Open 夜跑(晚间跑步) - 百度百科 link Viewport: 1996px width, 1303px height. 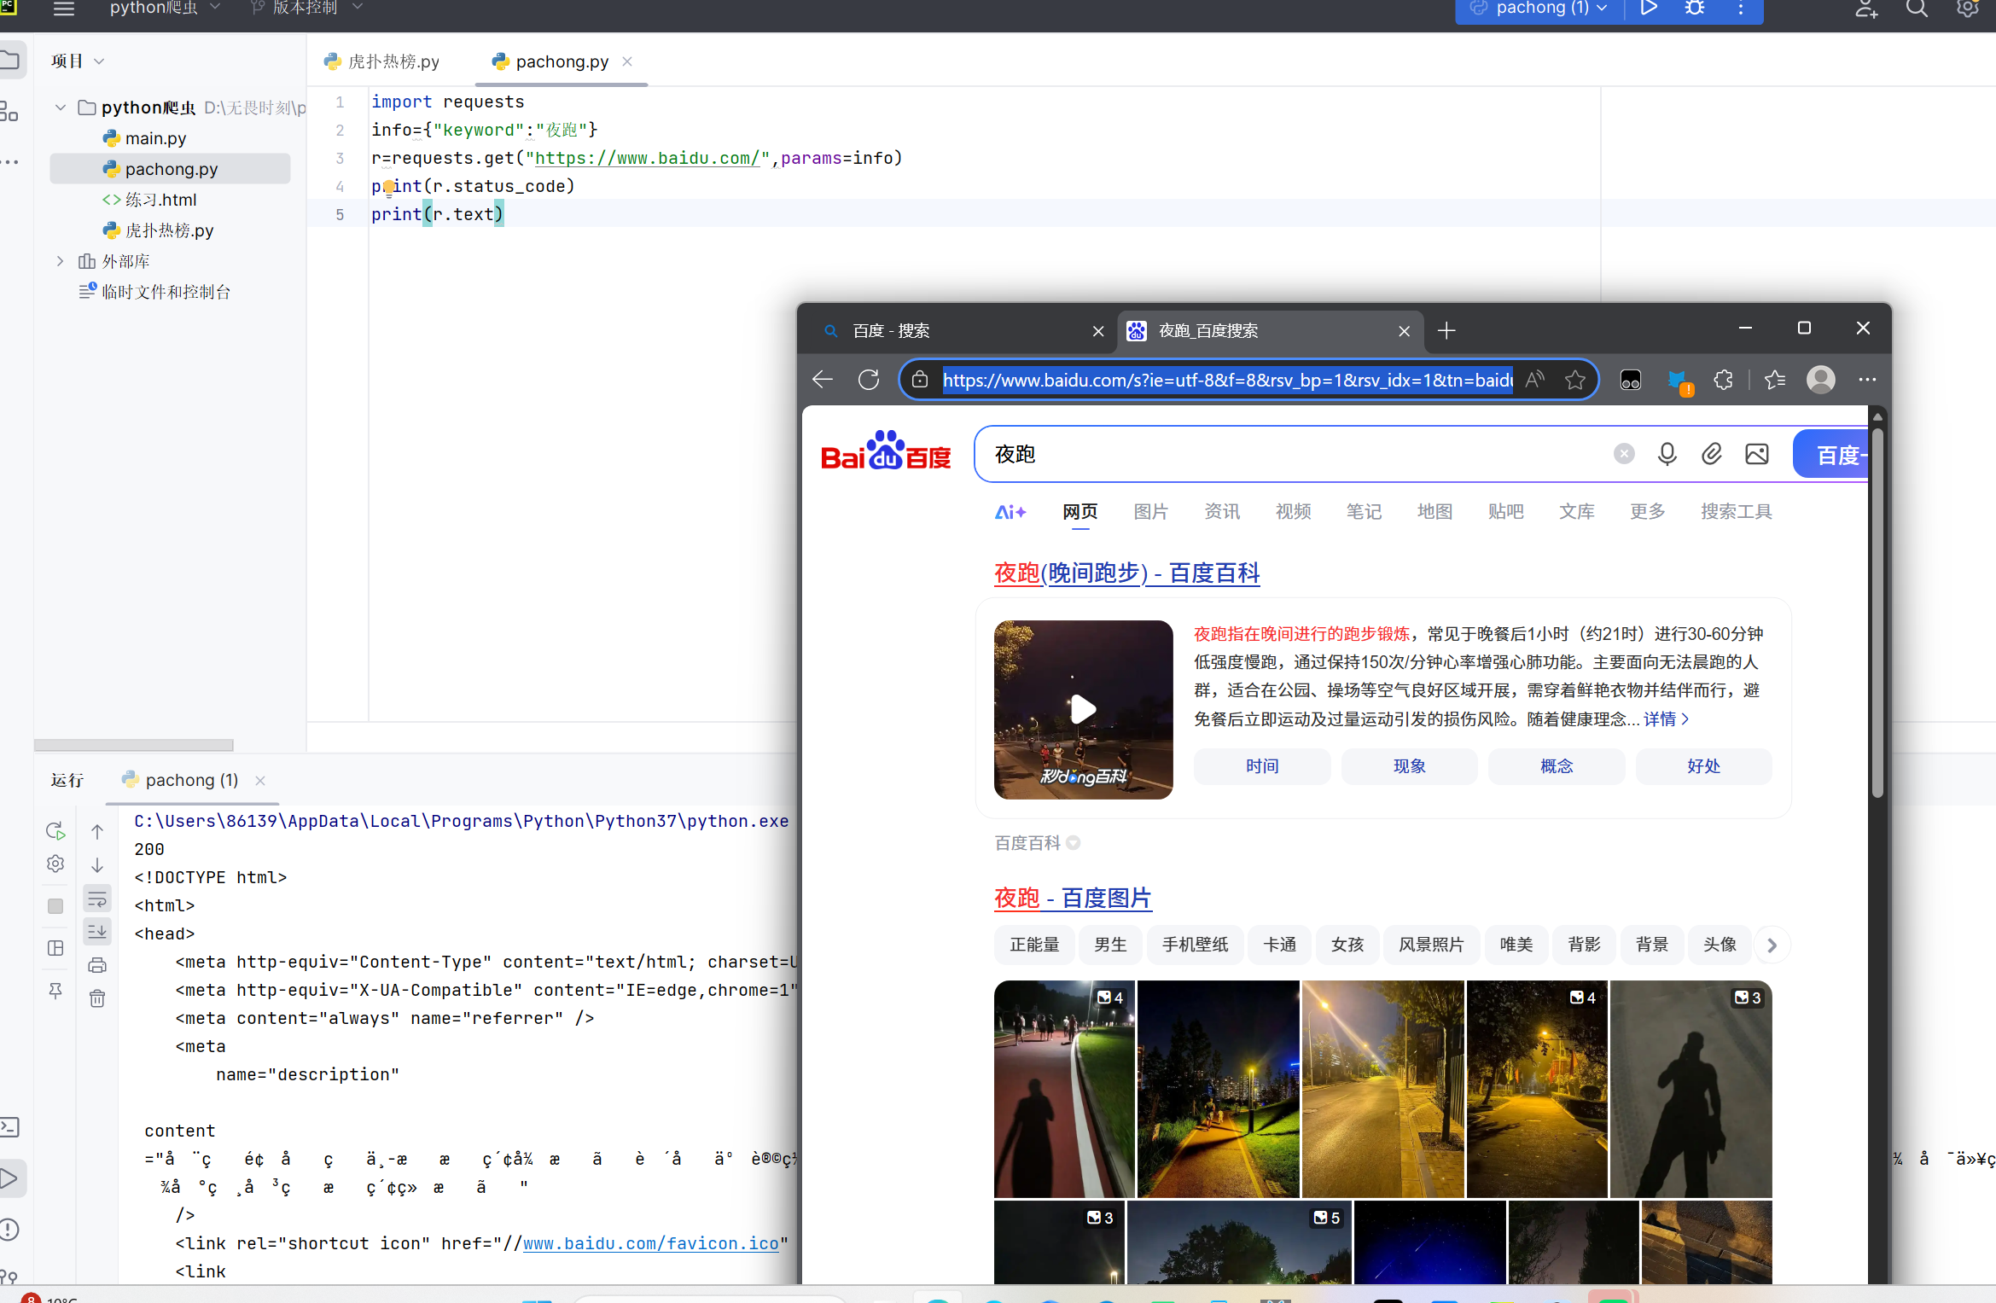(x=1126, y=573)
